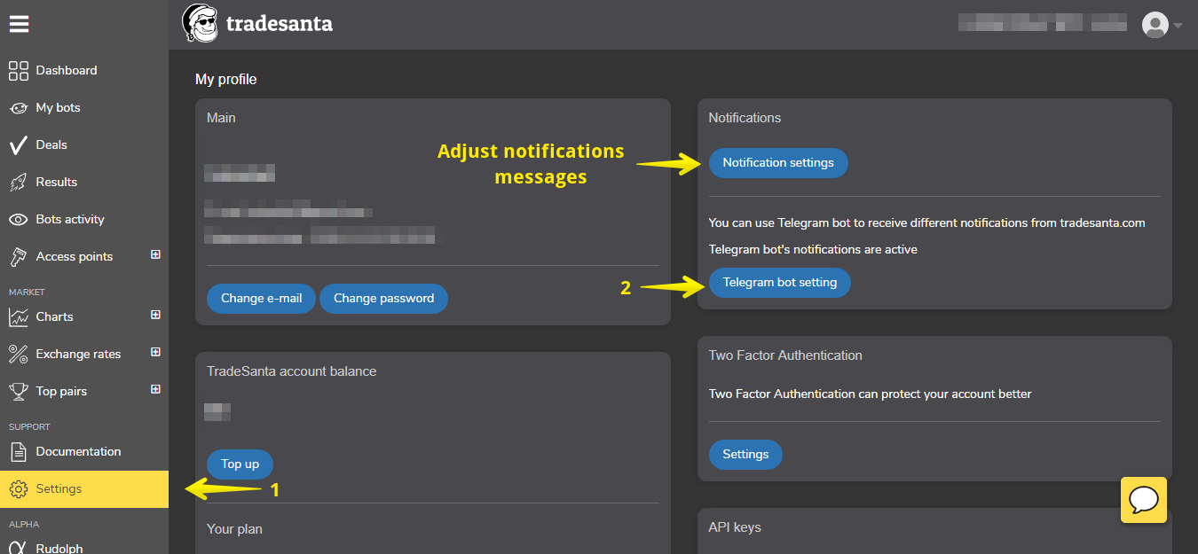1198x554 pixels.
Task: Click the Top pairs trophy icon
Action: pos(19,392)
